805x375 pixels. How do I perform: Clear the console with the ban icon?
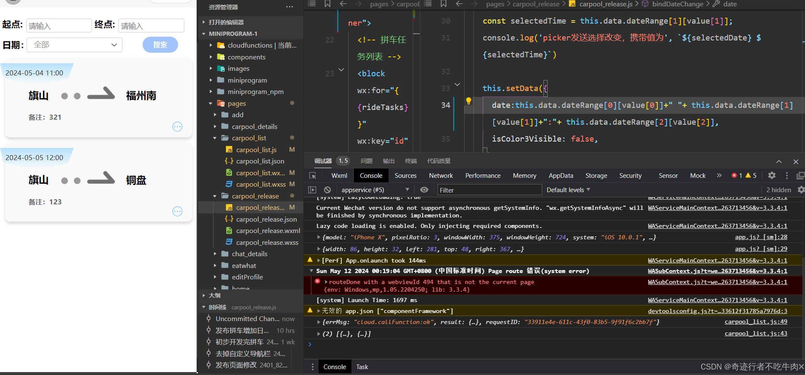[x=327, y=190]
